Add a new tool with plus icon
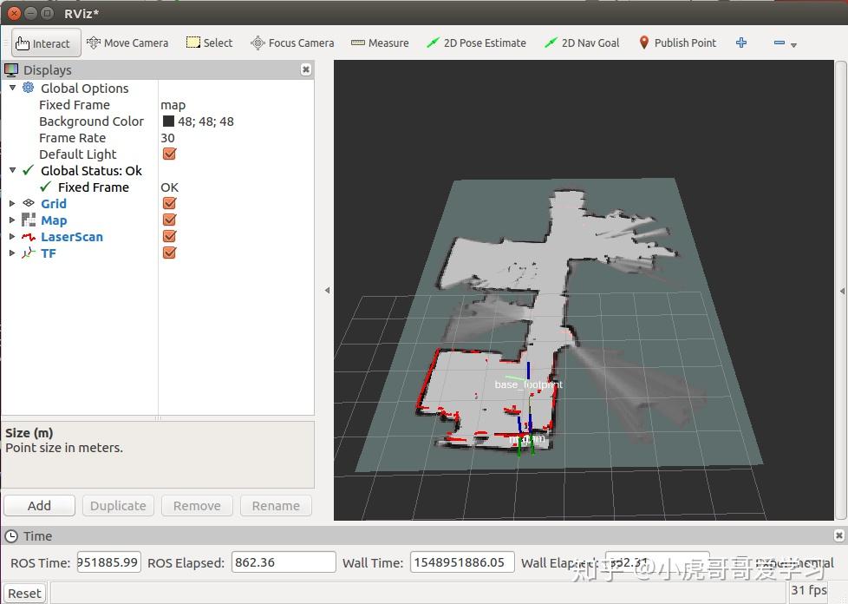 [741, 43]
